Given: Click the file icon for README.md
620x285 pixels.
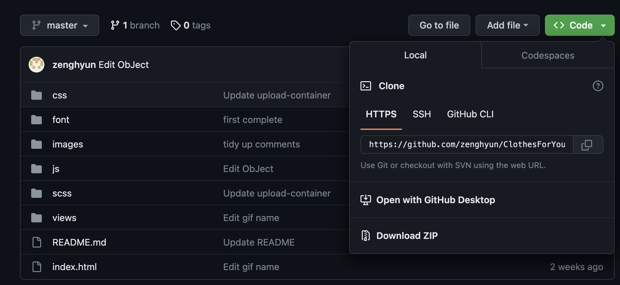Looking at the screenshot, I should (x=37, y=242).
